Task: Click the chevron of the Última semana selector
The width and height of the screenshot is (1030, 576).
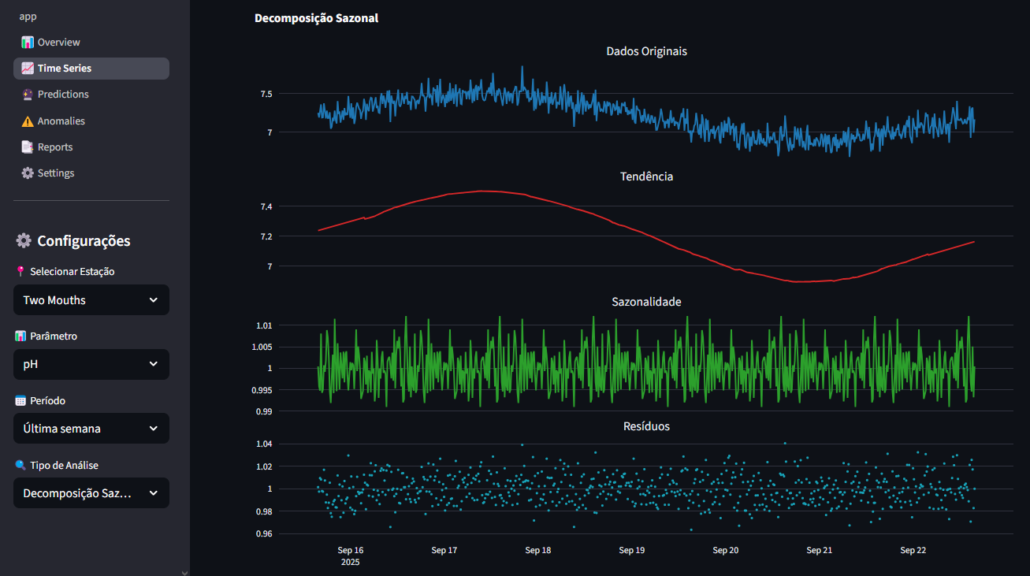Action: tap(154, 429)
